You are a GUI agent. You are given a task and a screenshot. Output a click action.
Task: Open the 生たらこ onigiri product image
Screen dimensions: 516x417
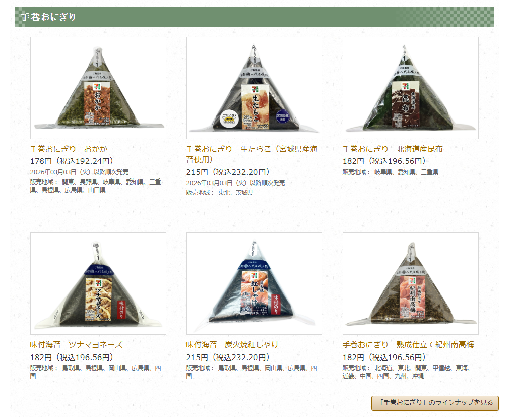254,88
